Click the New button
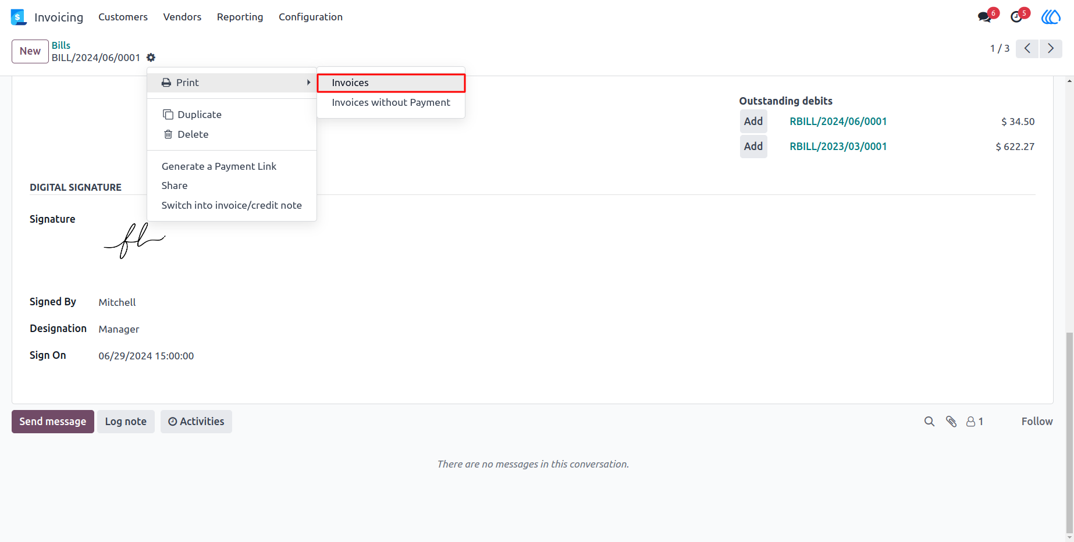Image resolution: width=1074 pixels, height=542 pixels. pos(30,51)
